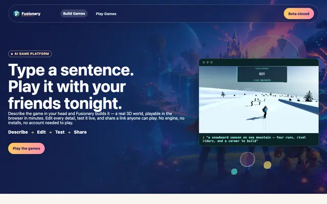Click the prompt chevron in preview terminal
Image resolution: width=327 pixels, height=204 pixels.
[203, 137]
